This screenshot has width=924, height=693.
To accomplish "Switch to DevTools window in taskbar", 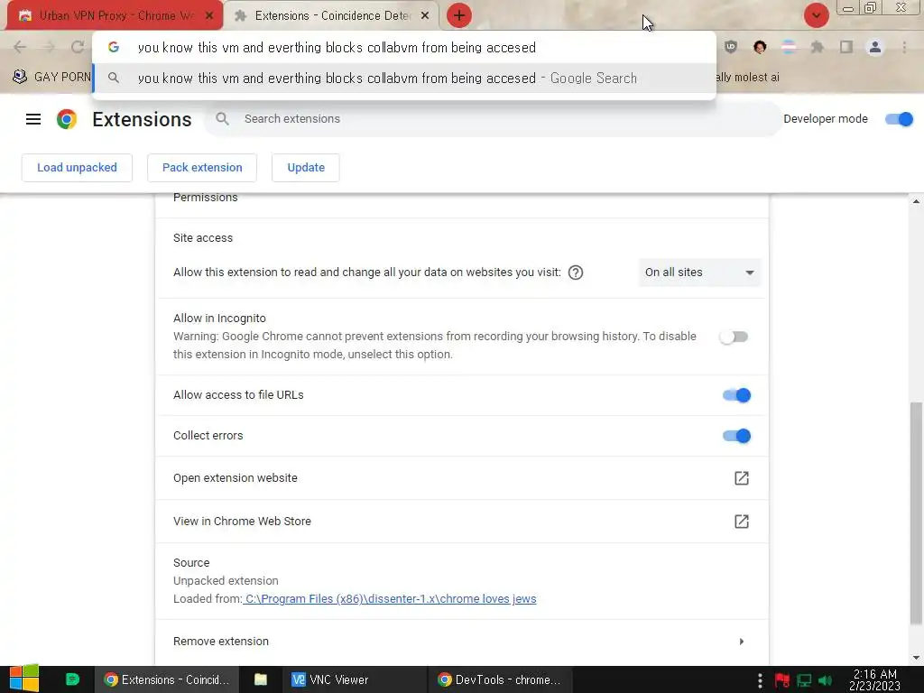I will [498, 679].
